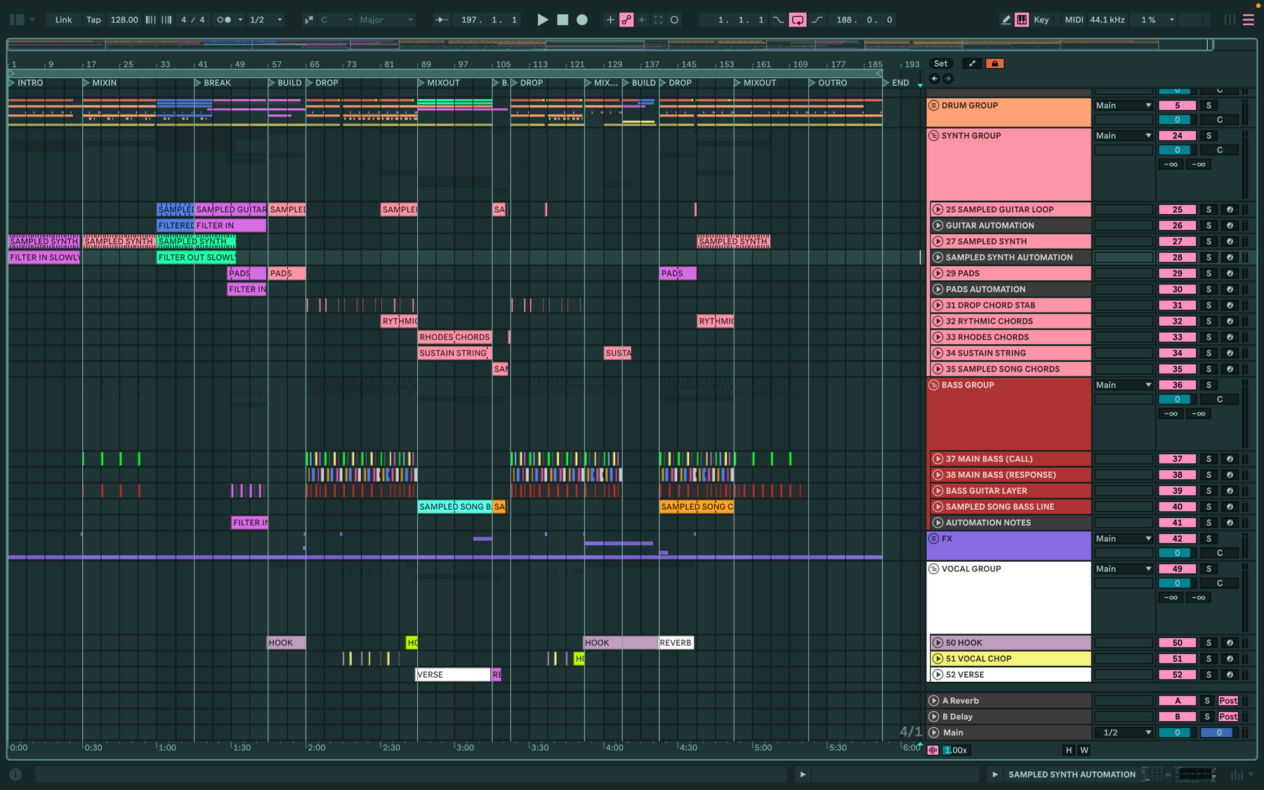Click the Arrangement Record button
This screenshot has height=790, width=1264.
582,20
